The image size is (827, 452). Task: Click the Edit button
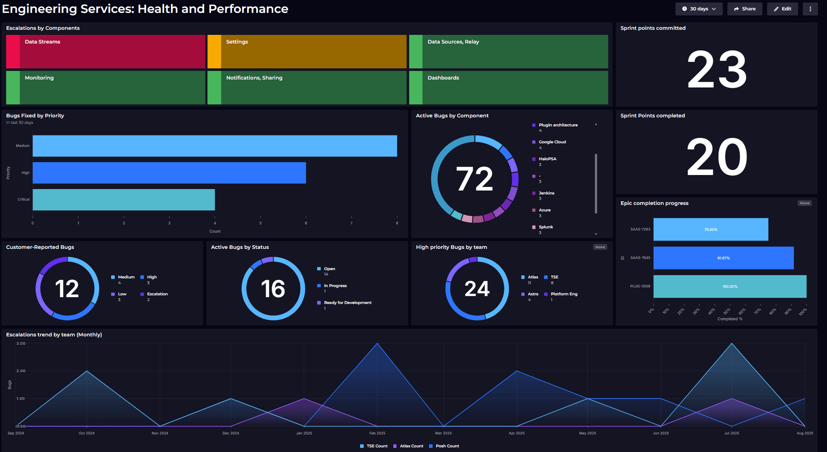click(782, 9)
